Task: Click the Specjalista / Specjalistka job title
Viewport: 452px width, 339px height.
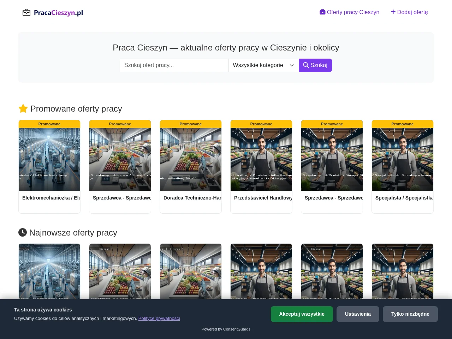Action: (404, 198)
